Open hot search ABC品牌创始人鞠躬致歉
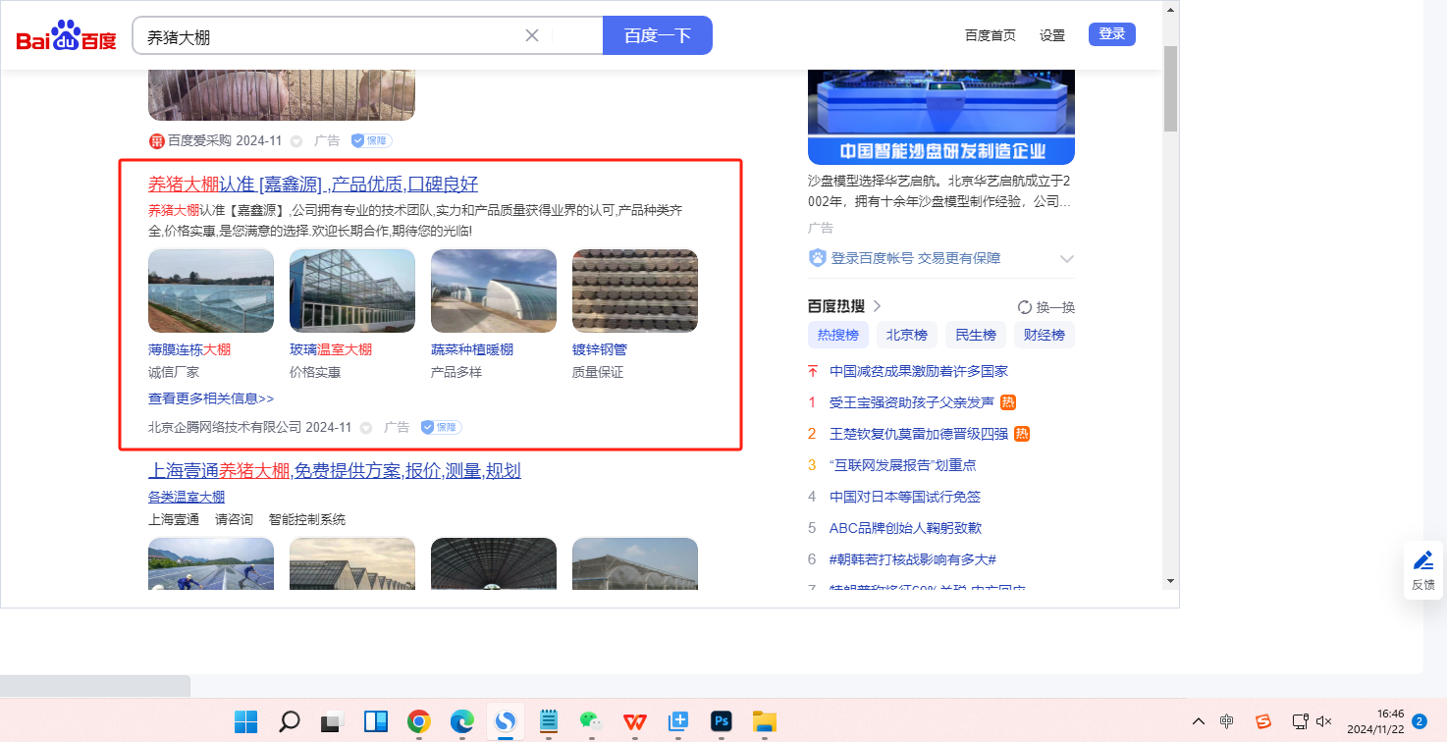 [x=906, y=528]
